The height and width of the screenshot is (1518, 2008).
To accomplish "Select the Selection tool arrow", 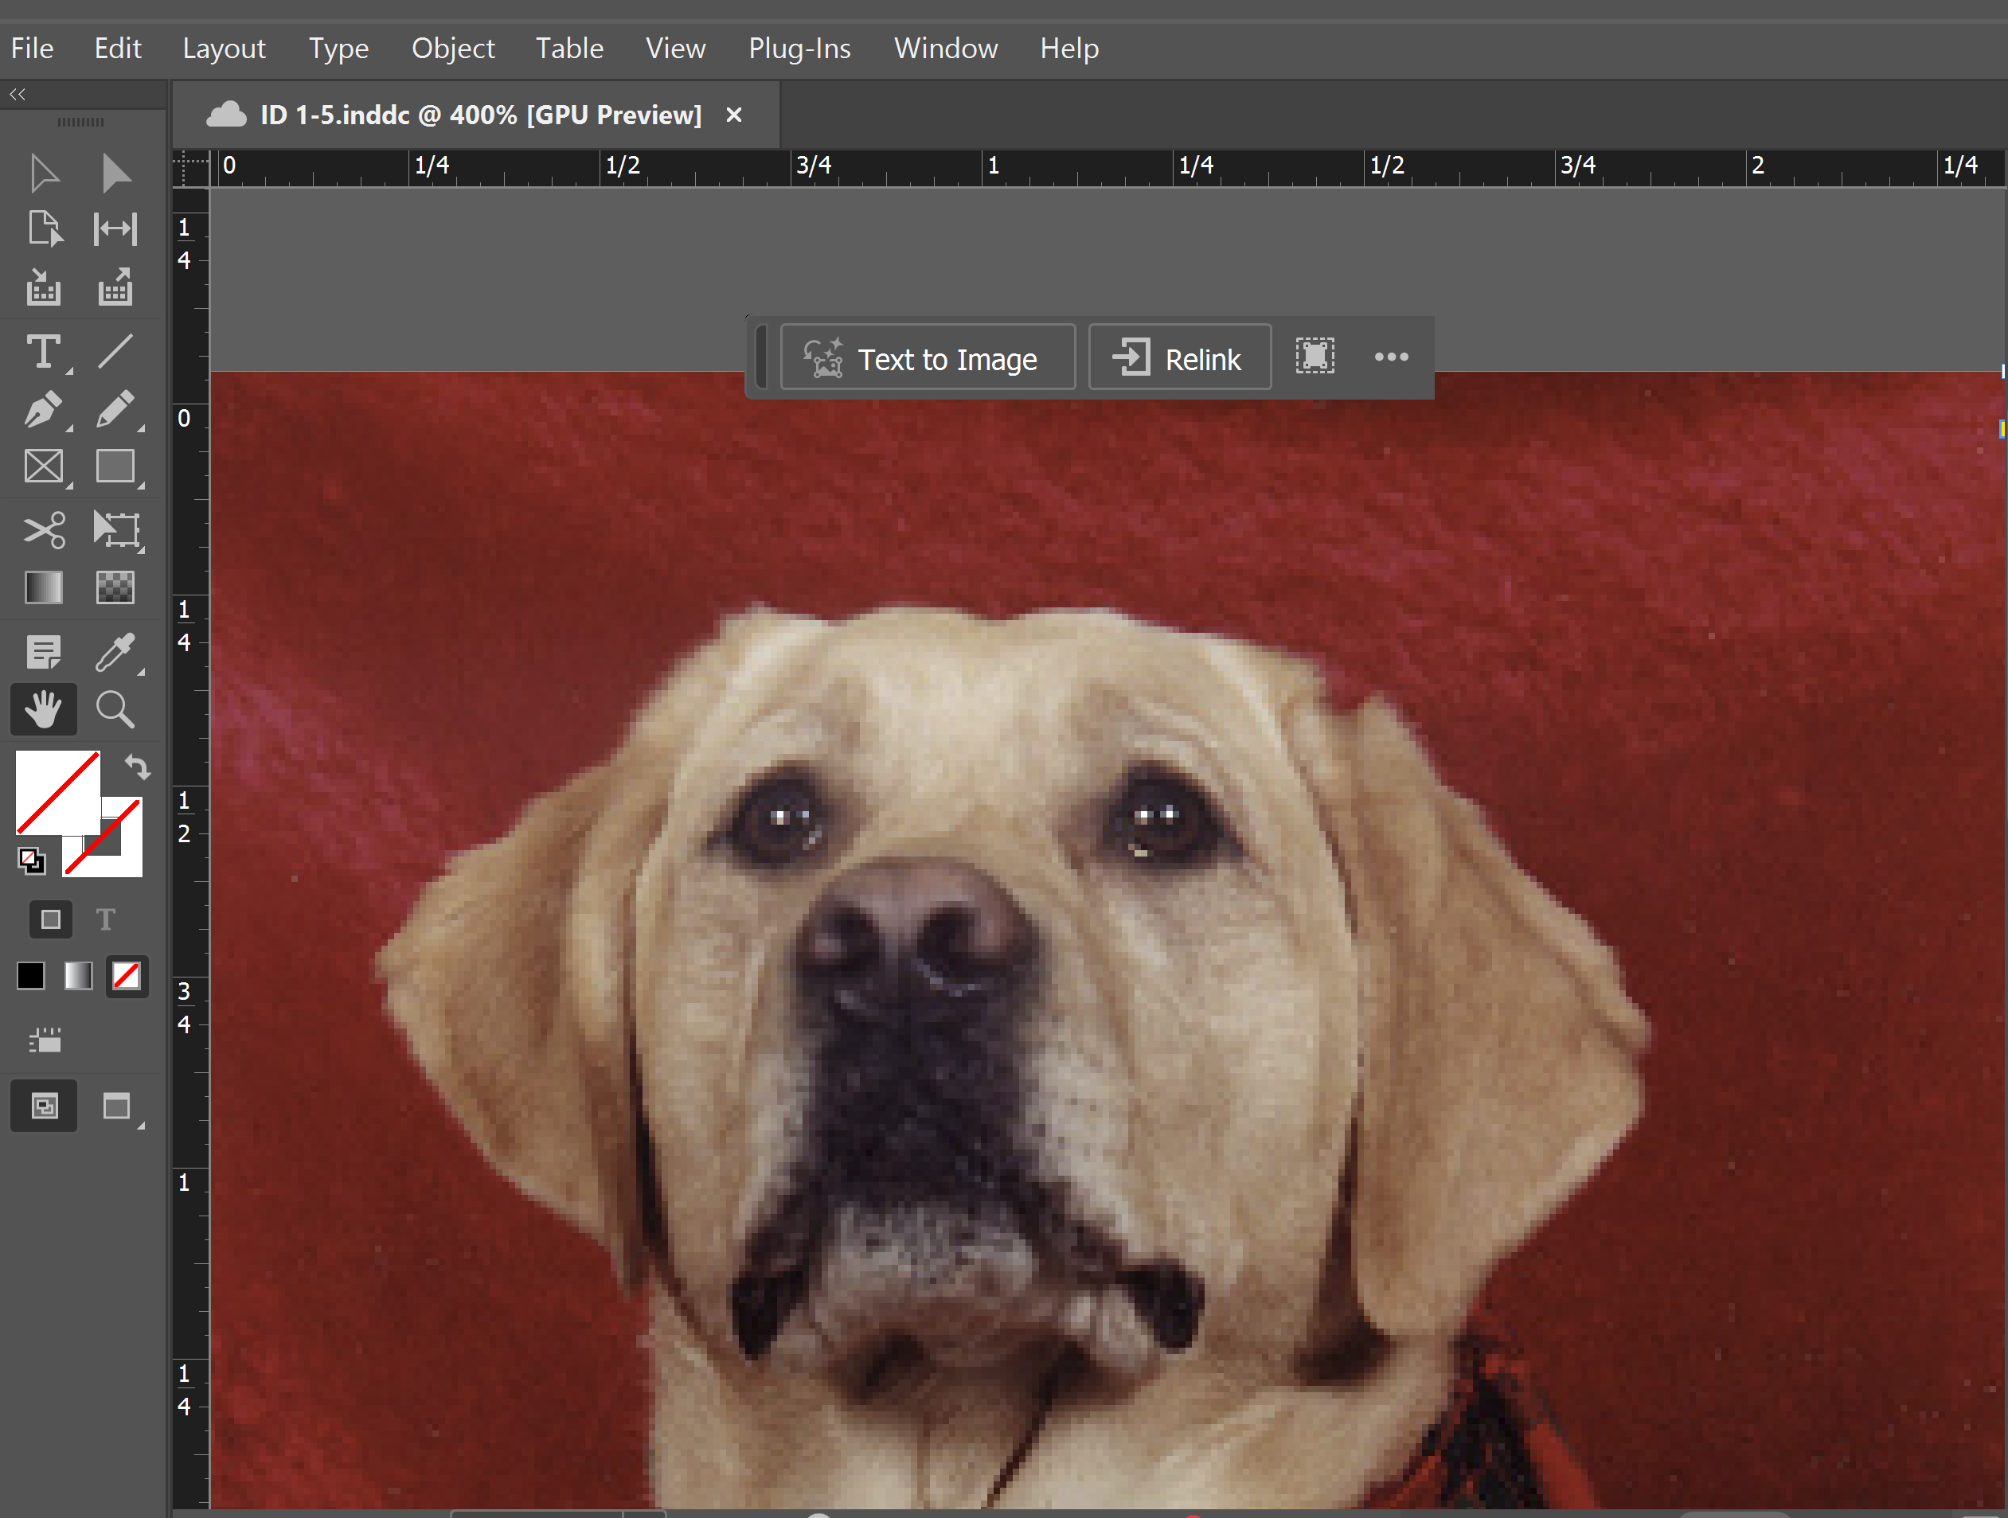I will tap(44, 174).
